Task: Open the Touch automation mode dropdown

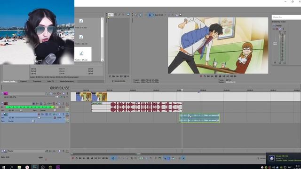Action: tap(64, 118)
